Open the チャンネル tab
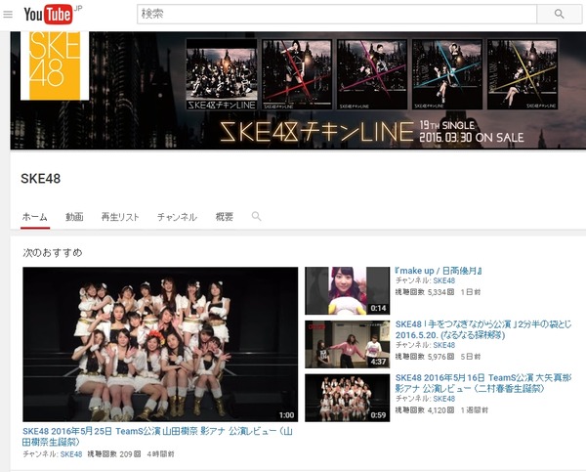Image resolution: width=586 pixels, height=472 pixels. point(177,217)
